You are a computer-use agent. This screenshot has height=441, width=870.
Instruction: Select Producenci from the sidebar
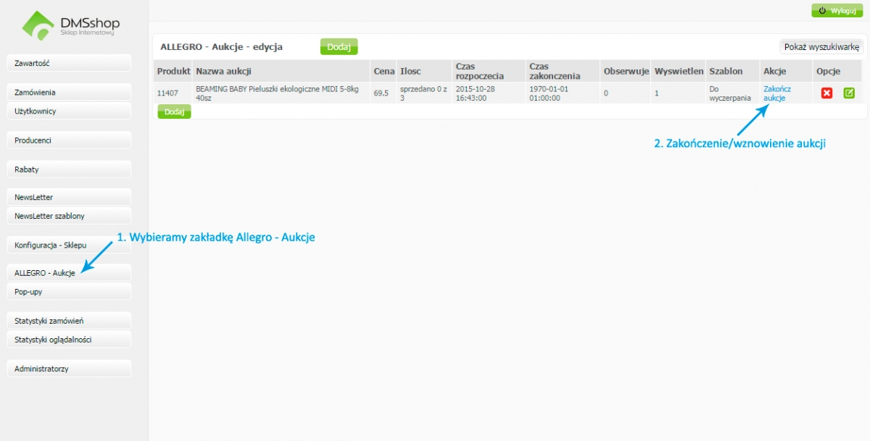pos(69,140)
